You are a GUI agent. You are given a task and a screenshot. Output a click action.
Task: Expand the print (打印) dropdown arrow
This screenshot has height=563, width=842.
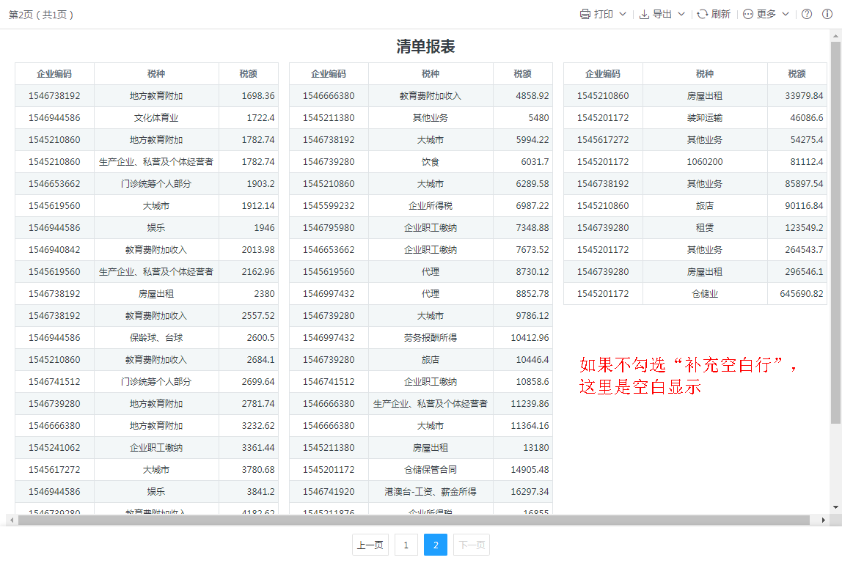(x=623, y=14)
